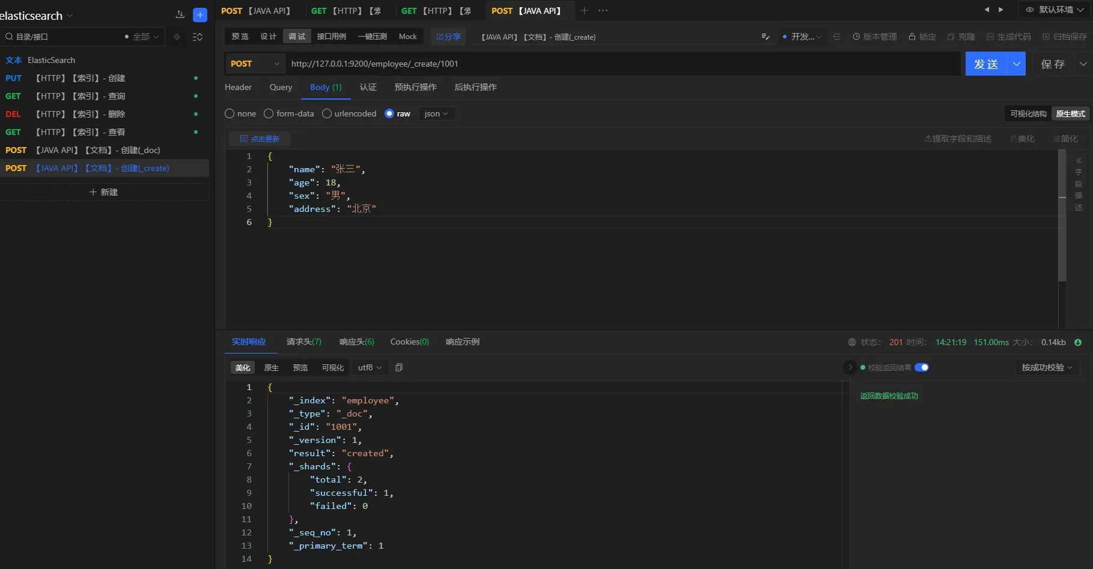Viewport: 1093px width, 569px height.
Task: Click the add new tab plus icon
Action: [x=584, y=11]
